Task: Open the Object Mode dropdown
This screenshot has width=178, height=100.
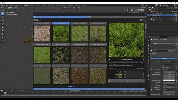Action: click(x=6, y=10)
